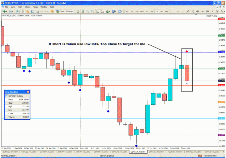This screenshot has height=158, width=226.
Task: Toggle the Expert Advisors button
Action: (65, 11)
